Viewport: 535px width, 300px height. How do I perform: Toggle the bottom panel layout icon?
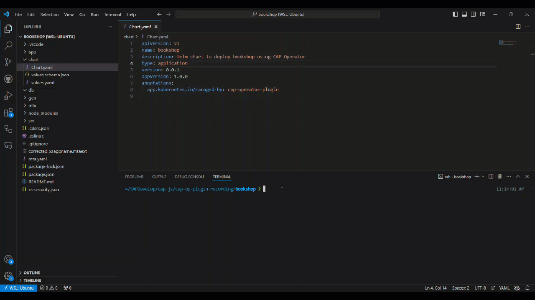click(464, 14)
